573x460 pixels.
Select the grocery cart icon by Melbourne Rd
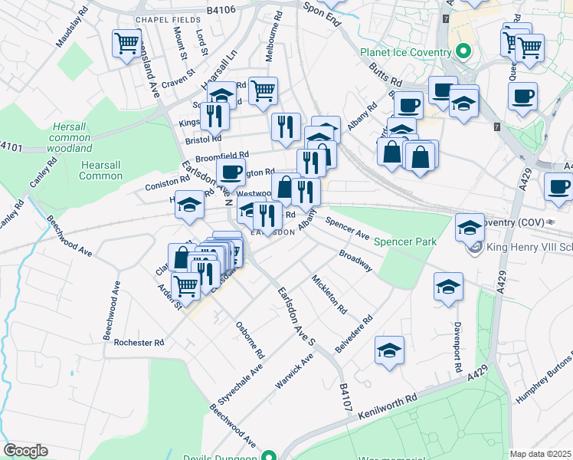click(264, 90)
